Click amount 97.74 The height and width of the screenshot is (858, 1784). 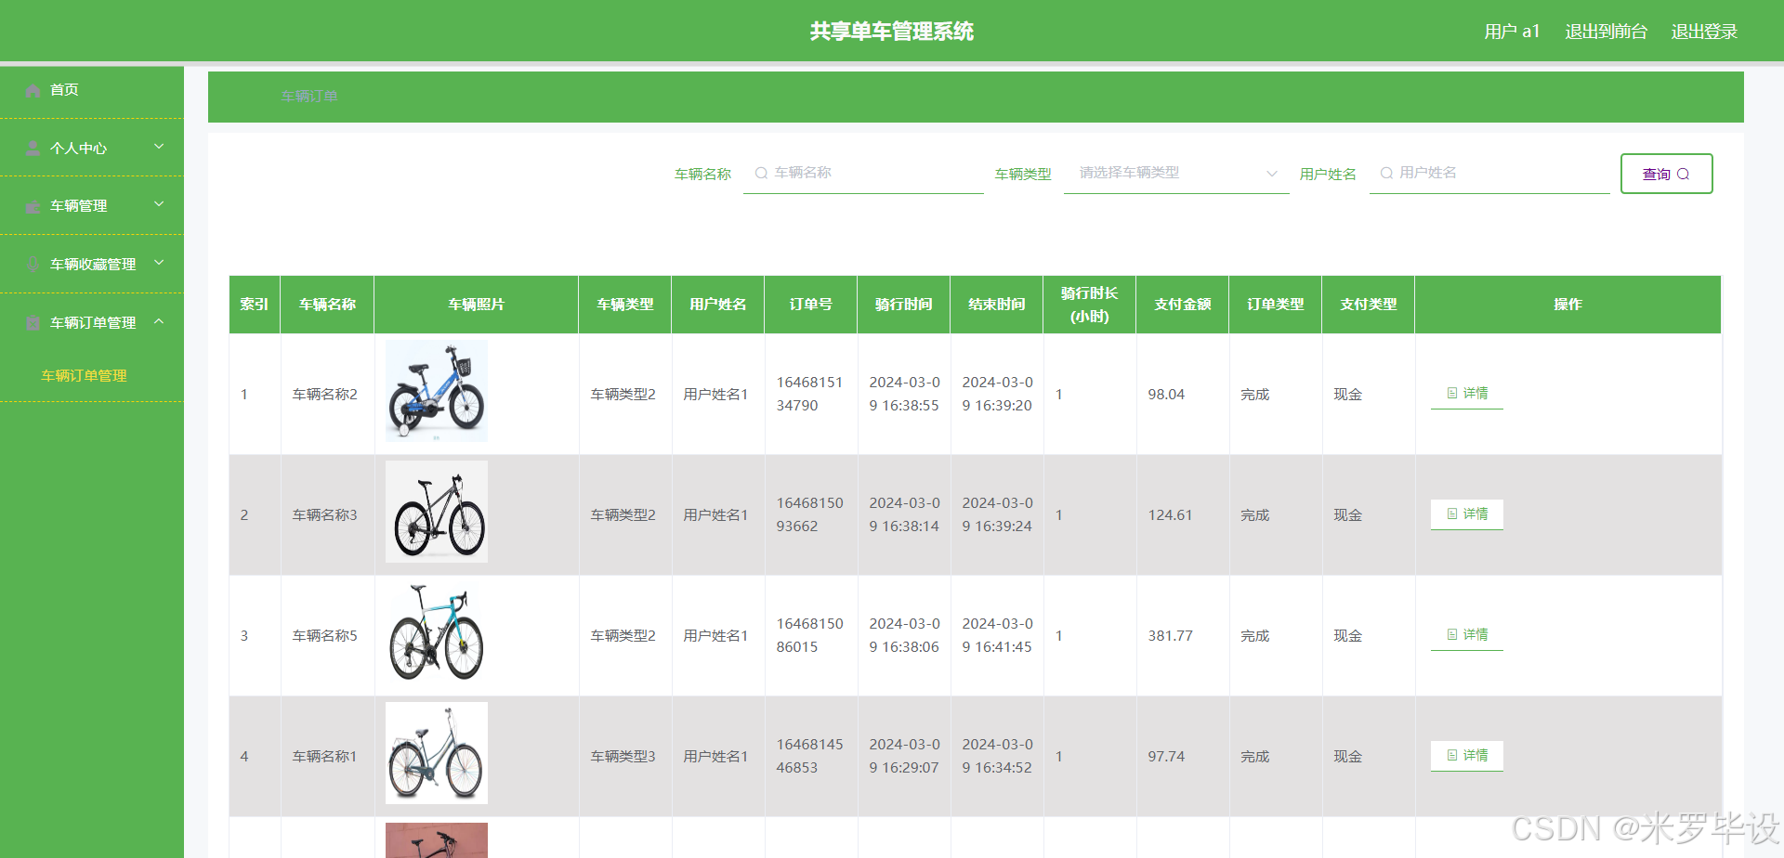tap(1166, 757)
